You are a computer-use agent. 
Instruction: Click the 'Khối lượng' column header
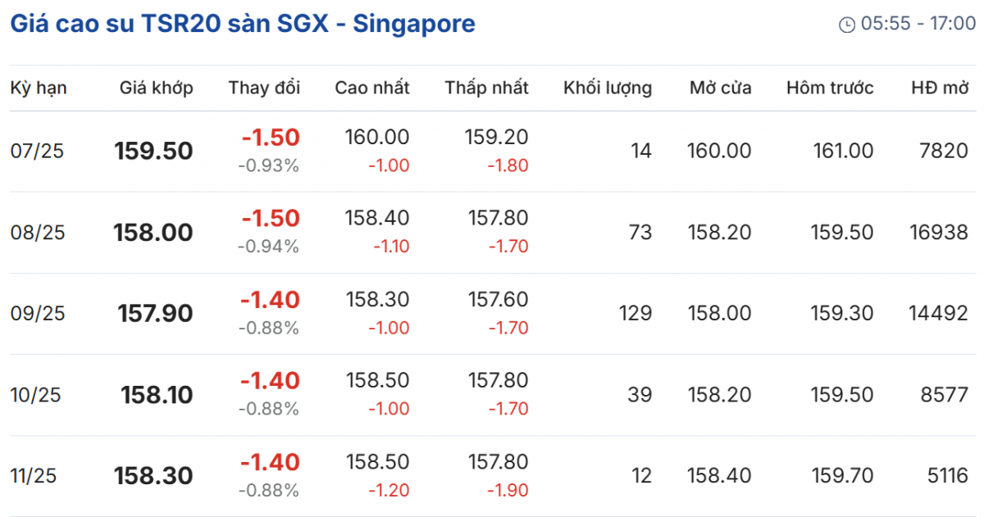[x=608, y=88]
